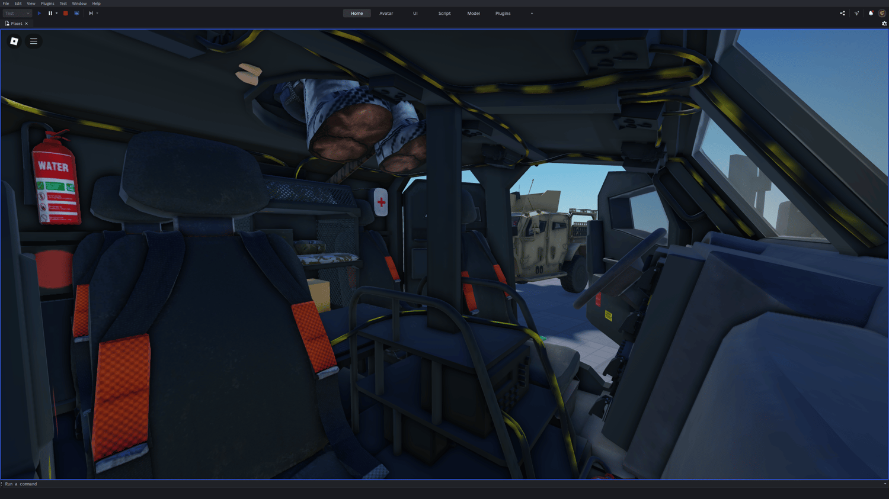Open the Help menu
Viewport: 889px width, 499px height.
96,4
